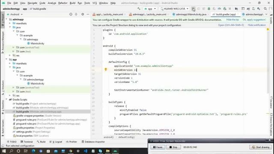
Task: Open the profiler gauge icon in toolbar
Action: tap(219, 9)
